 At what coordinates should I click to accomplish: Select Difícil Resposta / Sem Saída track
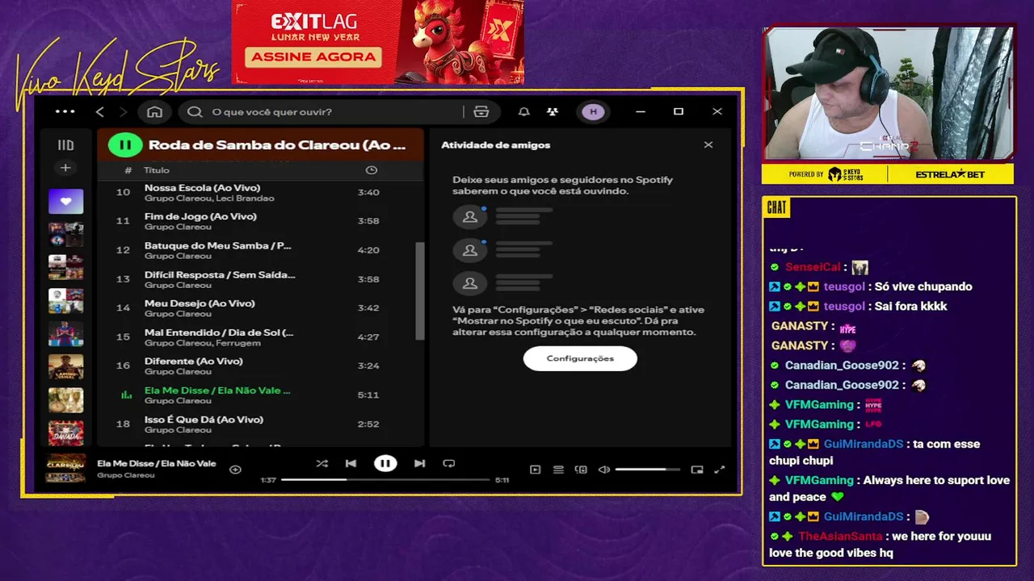pyautogui.click(x=260, y=279)
